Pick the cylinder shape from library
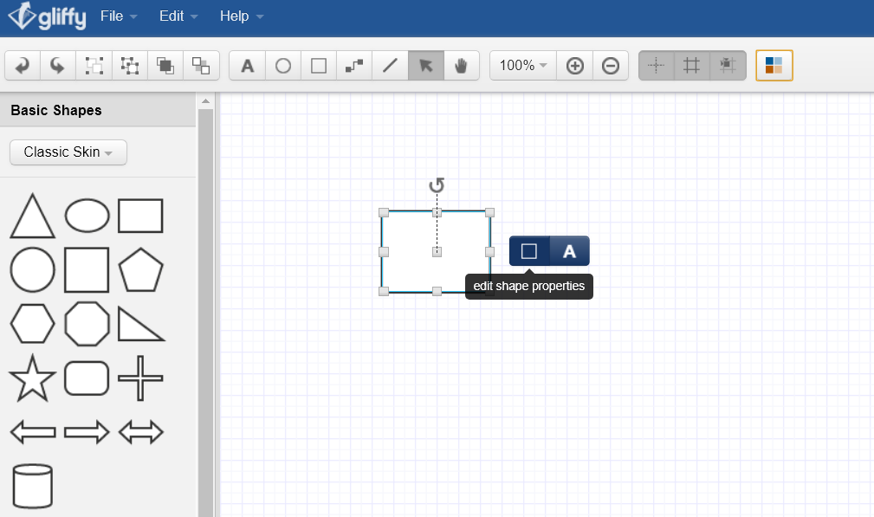The image size is (874, 517). coord(32,487)
